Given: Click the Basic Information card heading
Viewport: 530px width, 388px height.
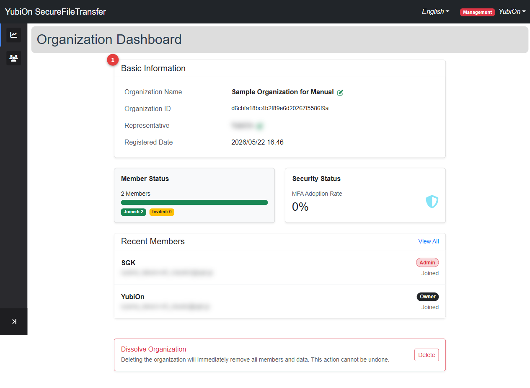Looking at the screenshot, I should coord(153,68).
